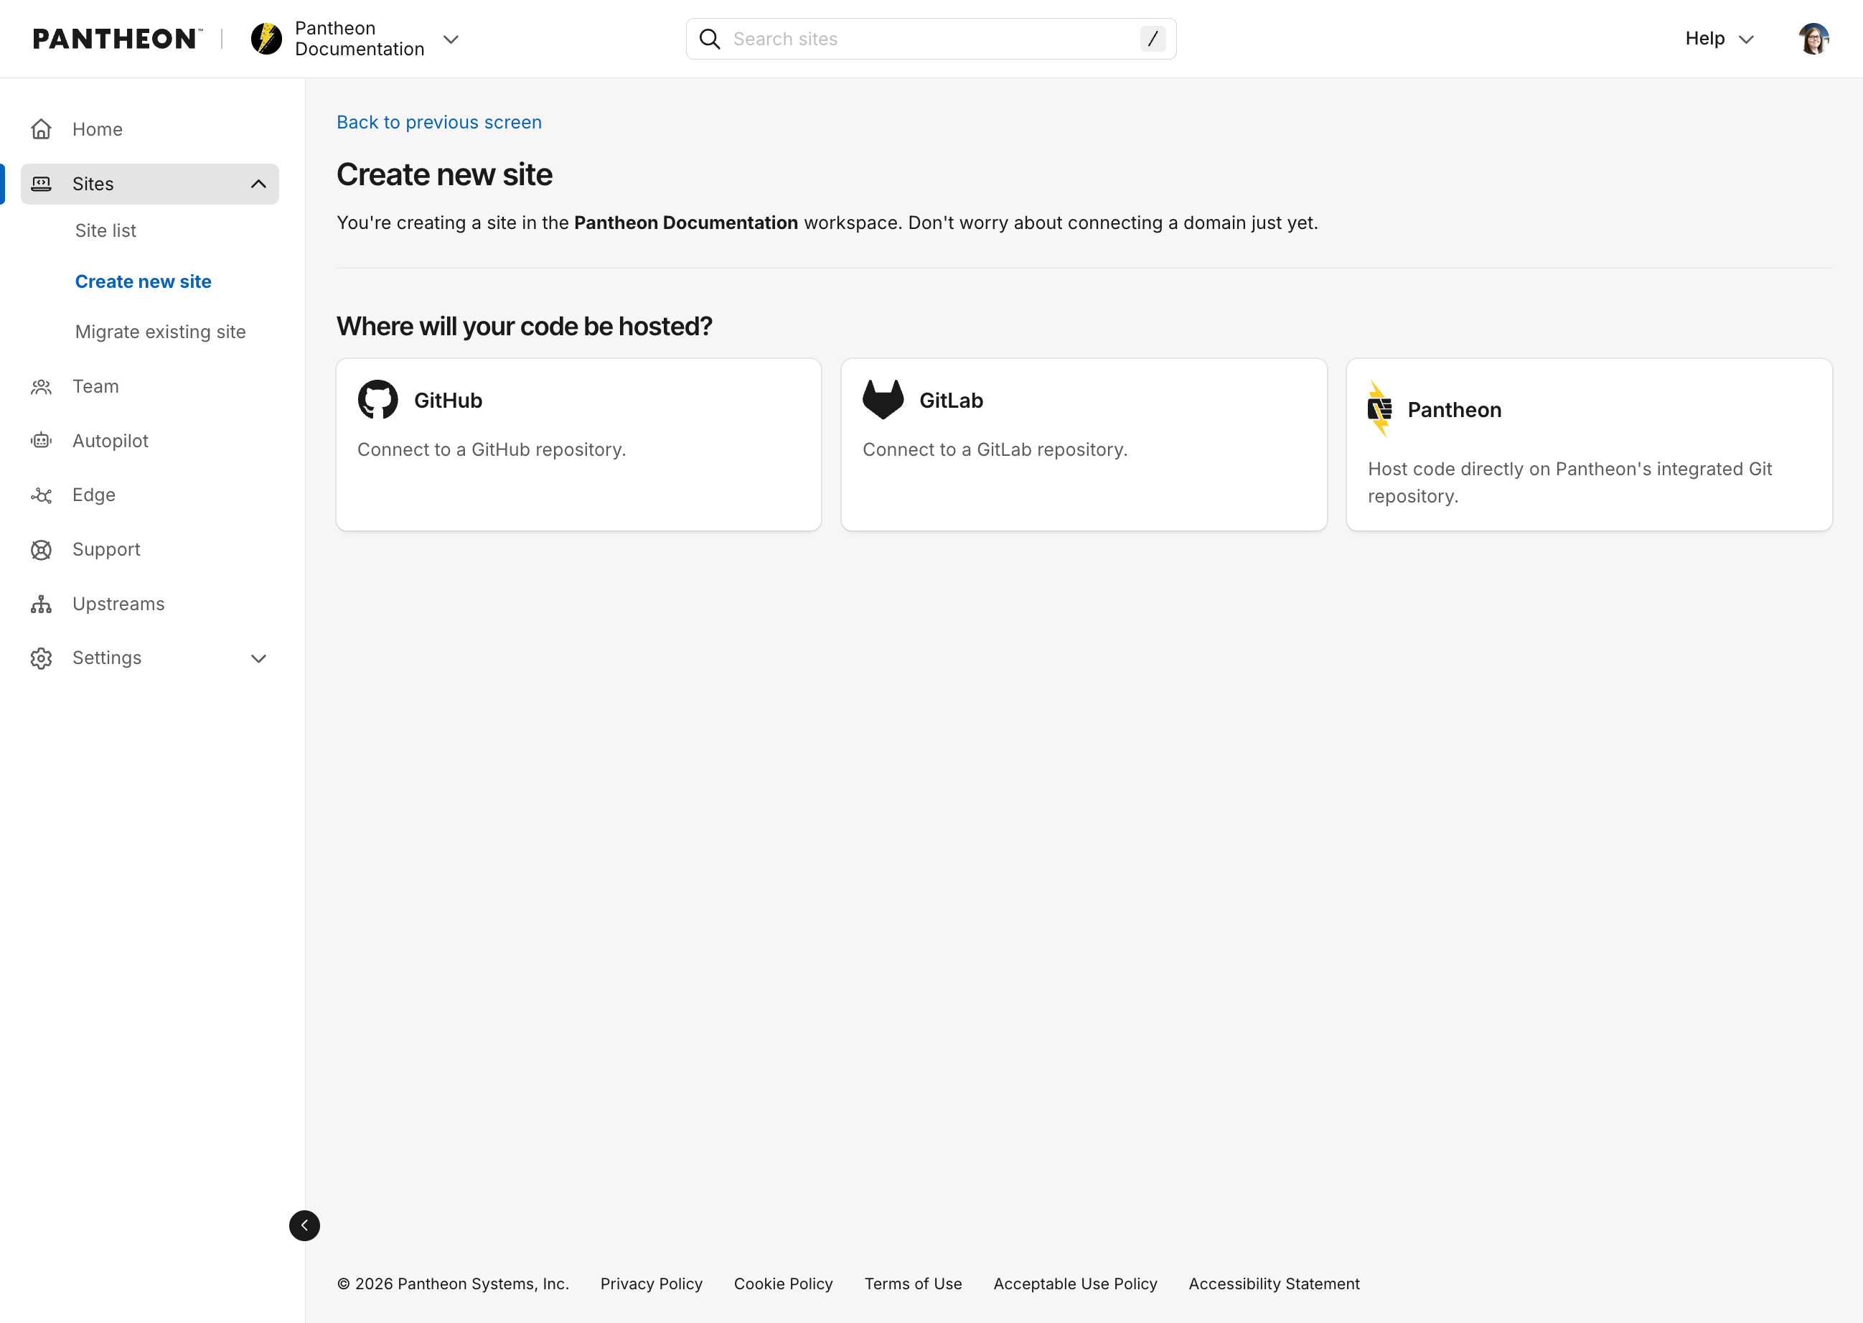
Task: Click 'Connect to a GitHub repository.' text
Action: tap(492, 449)
